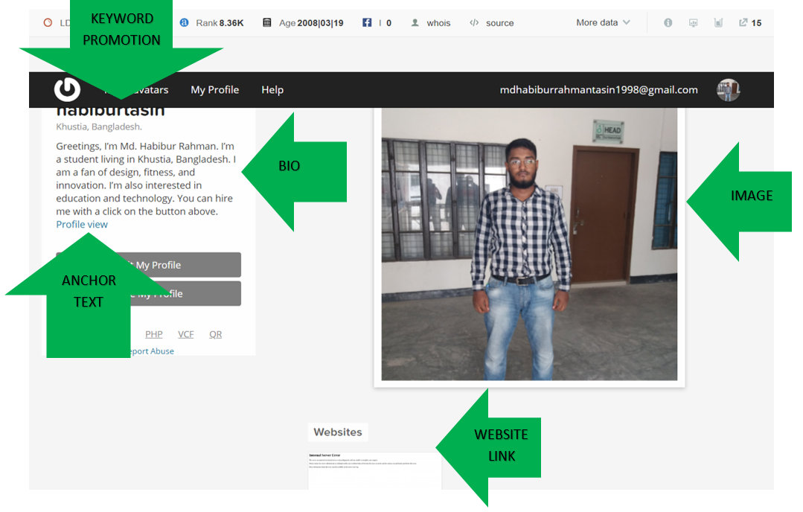The height and width of the screenshot is (512, 803).
Task: Click the Facebook icon in SEO bar
Action: click(x=367, y=22)
